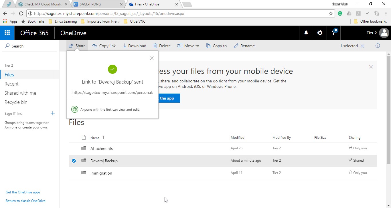Dismiss the mobile device banner
The image size is (391, 208).
point(371,67)
